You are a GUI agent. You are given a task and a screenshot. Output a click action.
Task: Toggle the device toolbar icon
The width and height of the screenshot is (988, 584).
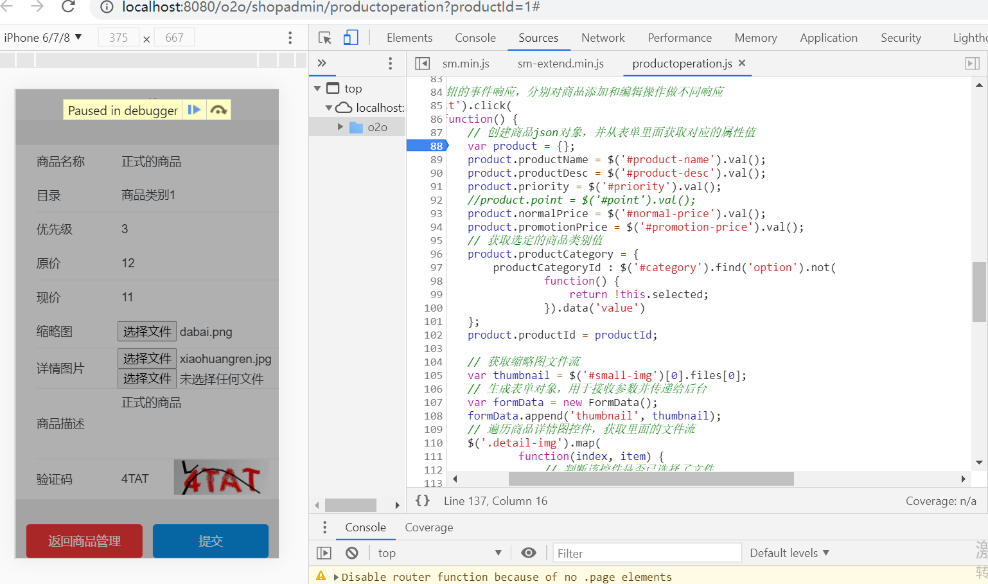351,38
